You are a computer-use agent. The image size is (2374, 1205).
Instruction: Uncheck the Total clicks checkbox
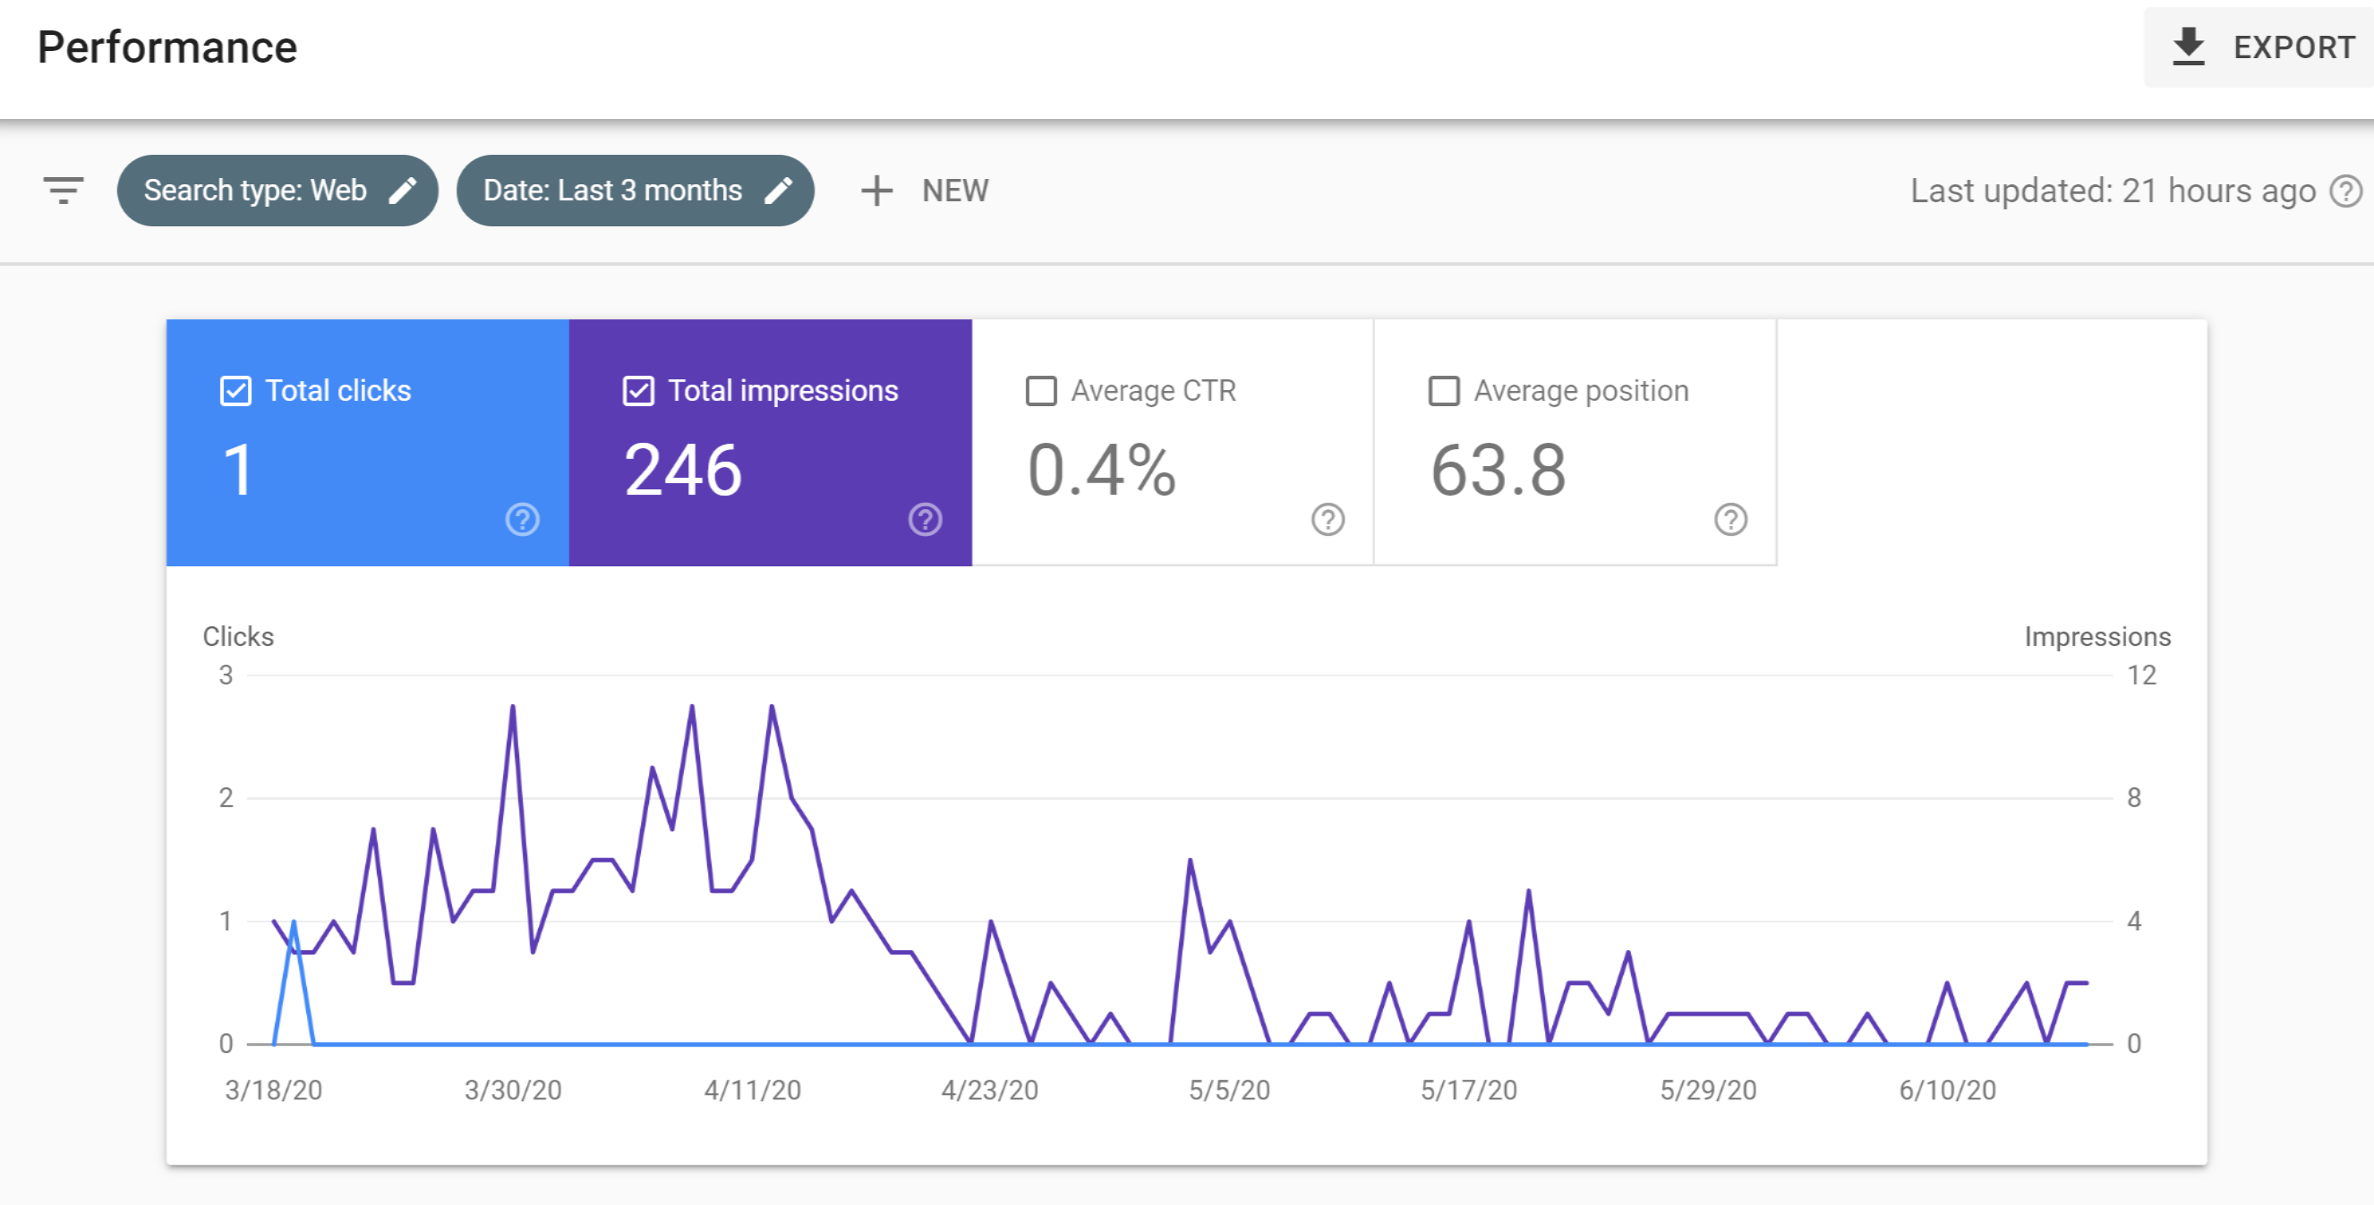point(236,391)
